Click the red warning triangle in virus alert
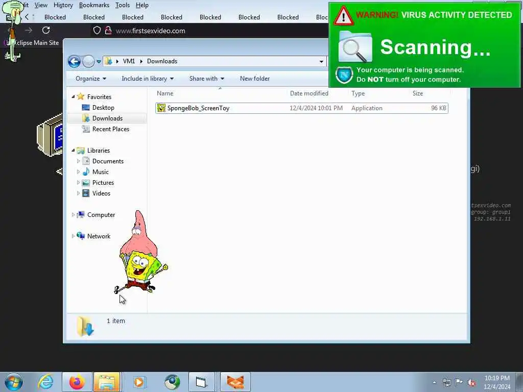This screenshot has height=392, width=523. [343, 16]
